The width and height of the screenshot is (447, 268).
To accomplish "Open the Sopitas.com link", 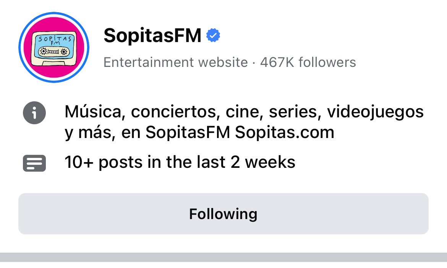I will click(x=285, y=132).
